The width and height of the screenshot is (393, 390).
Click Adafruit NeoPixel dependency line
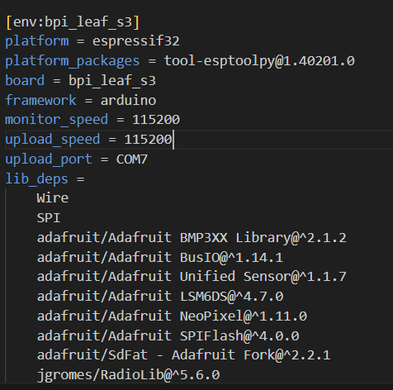[172, 316]
